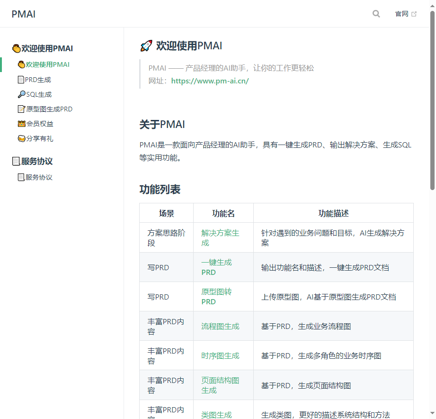Select the 欢迎使用PMAI sidebar page item

pos(44,64)
